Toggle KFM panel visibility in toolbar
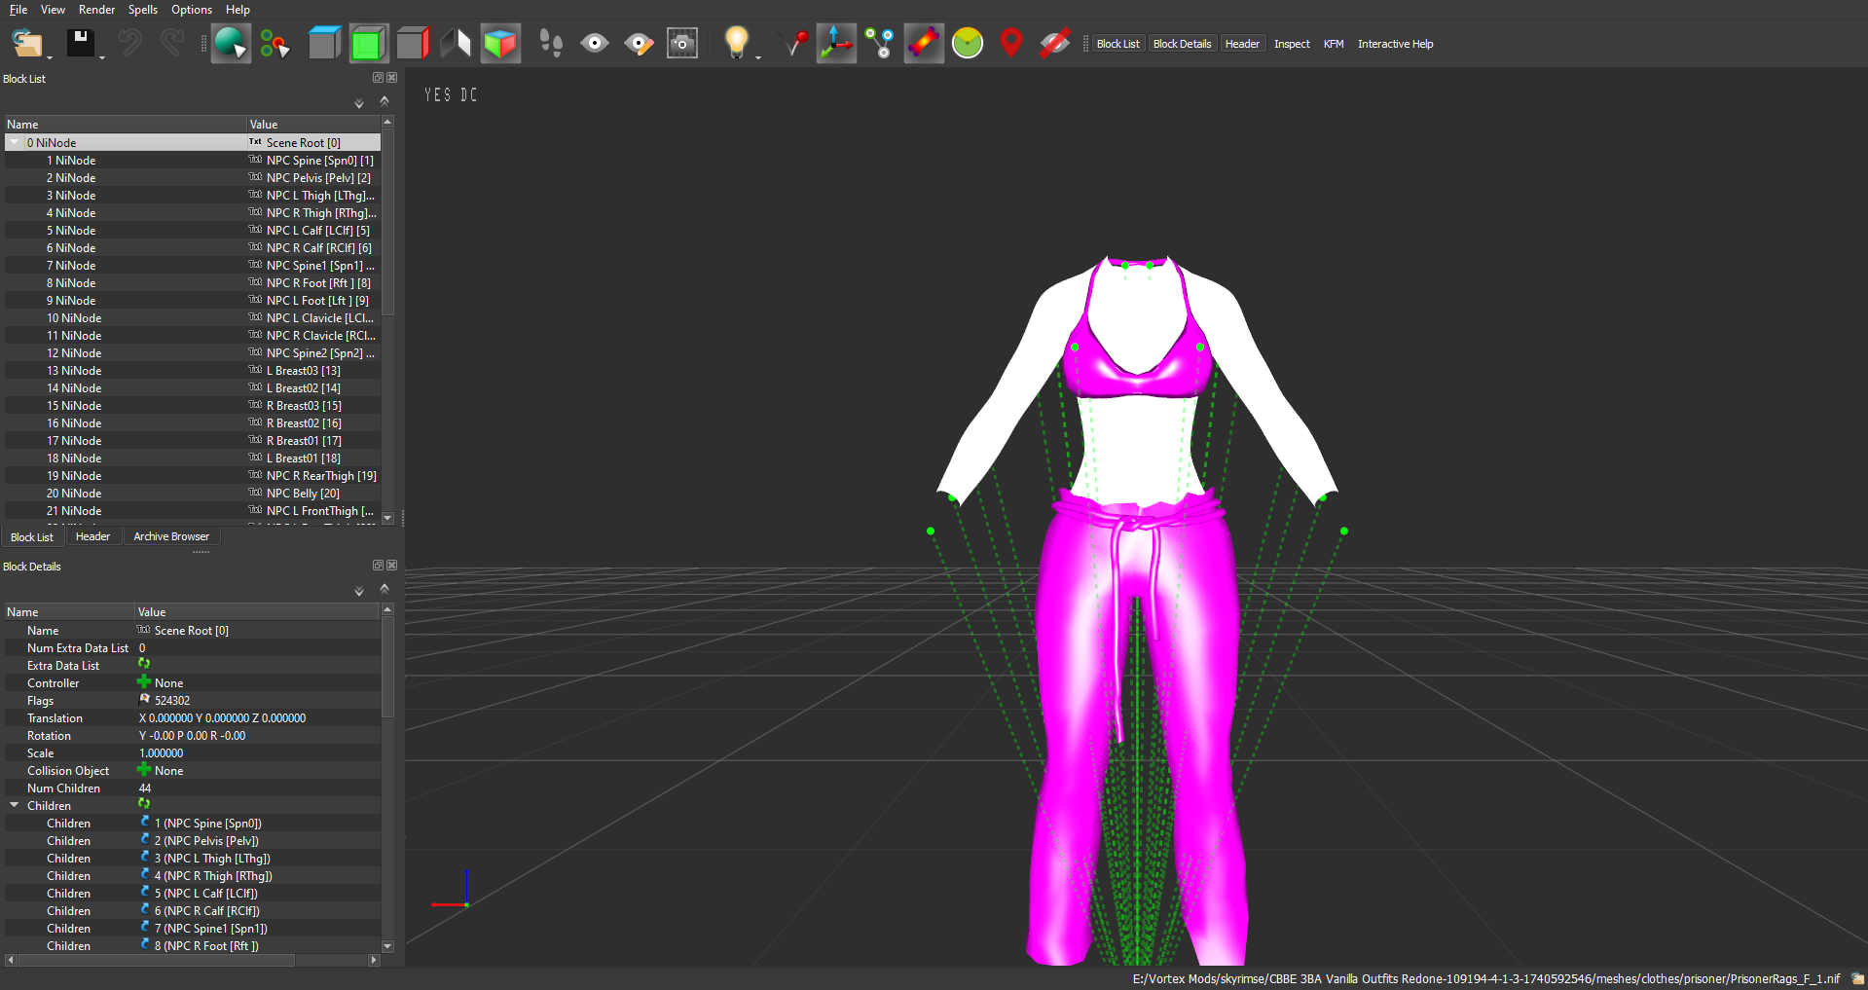Image resolution: width=1868 pixels, height=990 pixels. click(1334, 44)
